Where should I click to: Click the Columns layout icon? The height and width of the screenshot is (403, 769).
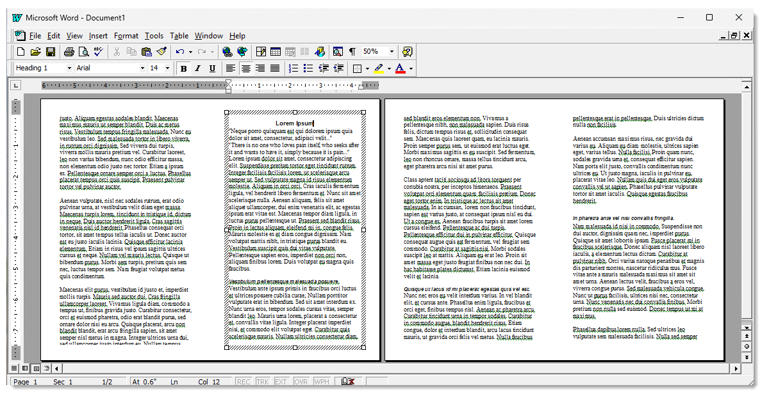pos(304,52)
